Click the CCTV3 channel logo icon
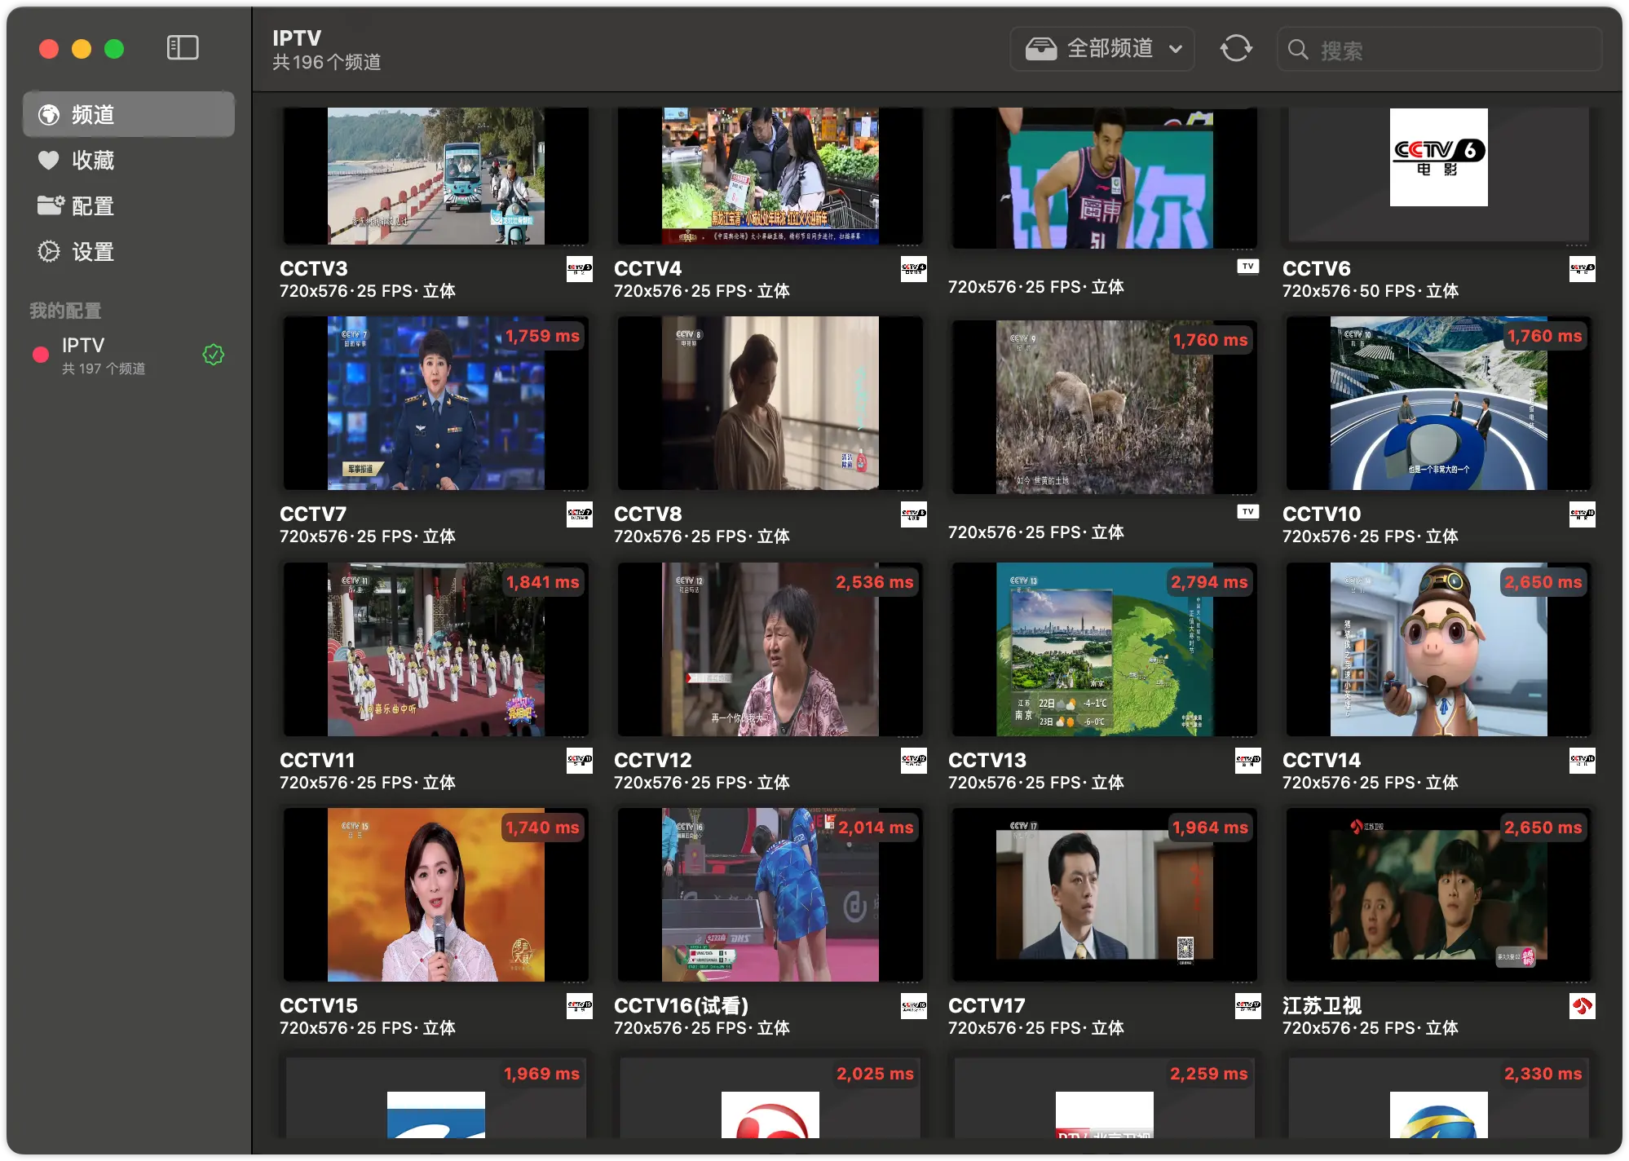The image size is (1629, 1161). coord(580,268)
